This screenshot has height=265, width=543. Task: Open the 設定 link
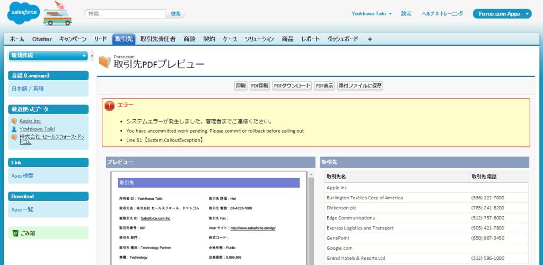coord(406,14)
